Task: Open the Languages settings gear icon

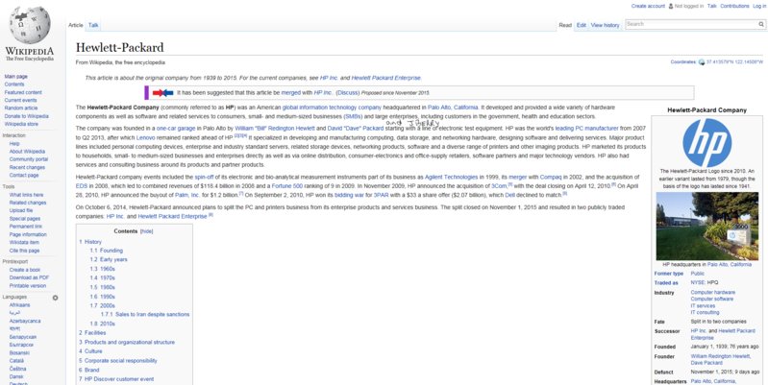Action: click(56, 298)
